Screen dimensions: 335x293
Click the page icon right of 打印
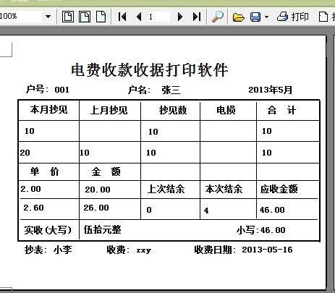pos(323,17)
